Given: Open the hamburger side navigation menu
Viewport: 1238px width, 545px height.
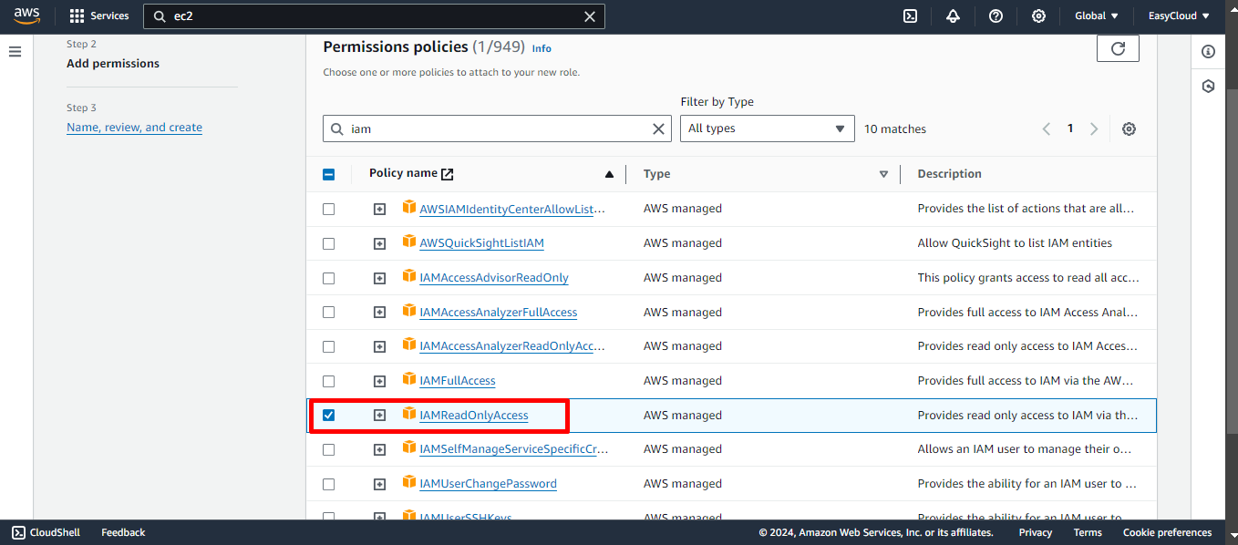Looking at the screenshot, I should (15, 51).
